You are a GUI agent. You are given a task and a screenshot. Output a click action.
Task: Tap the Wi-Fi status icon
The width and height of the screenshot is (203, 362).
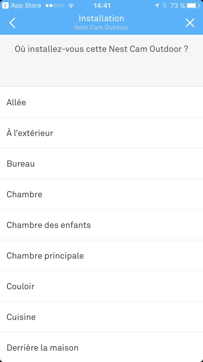click(x=71, y=5)
